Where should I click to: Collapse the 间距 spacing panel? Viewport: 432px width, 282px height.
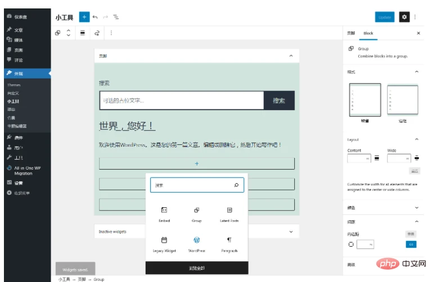point(417,221)
